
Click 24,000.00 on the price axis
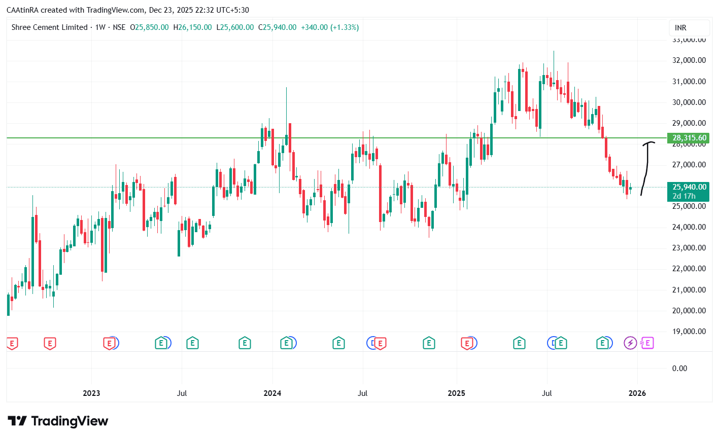pyautogui.click(x=689, y=227)
